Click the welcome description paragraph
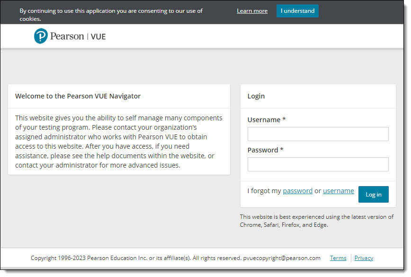This screenshot has width=411, height=277. (x=118, y=142)
